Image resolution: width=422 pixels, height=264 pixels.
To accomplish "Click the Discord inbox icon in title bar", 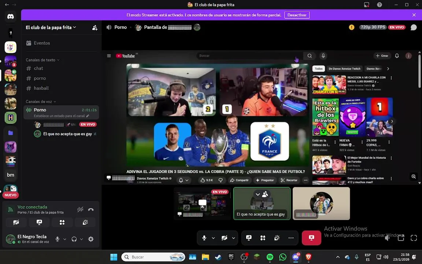I will click(x=367, y=5).
